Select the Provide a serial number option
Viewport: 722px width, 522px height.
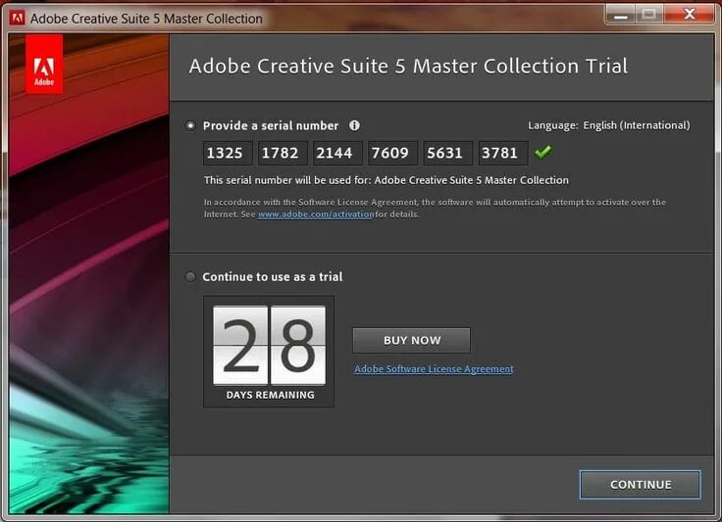point(190,125)
